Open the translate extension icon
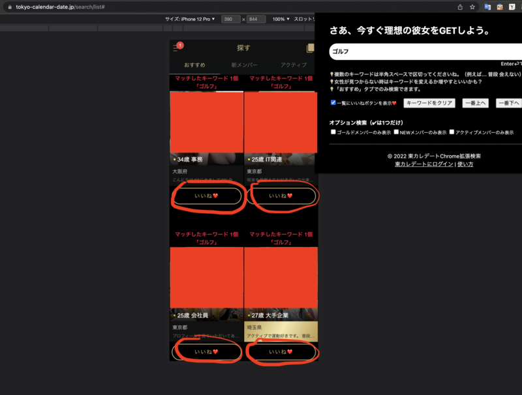Viewport: 522px width, 395px height. (487, 7)
